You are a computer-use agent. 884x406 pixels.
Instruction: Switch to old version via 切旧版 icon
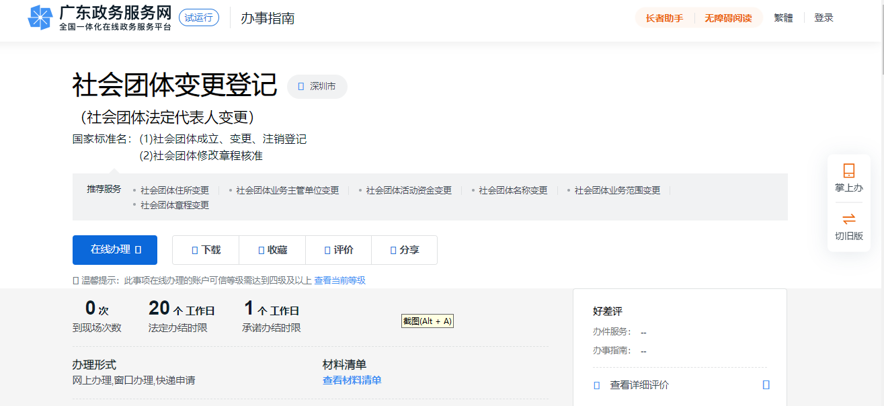click(x=848, y=227)
